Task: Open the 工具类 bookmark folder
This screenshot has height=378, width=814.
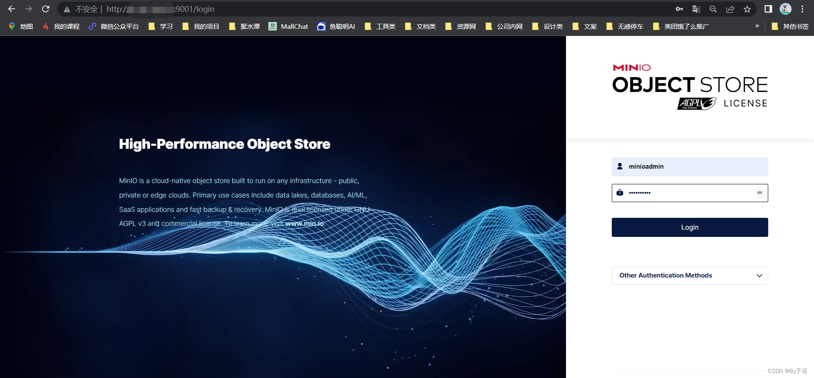Action: (x=380, y=26)
